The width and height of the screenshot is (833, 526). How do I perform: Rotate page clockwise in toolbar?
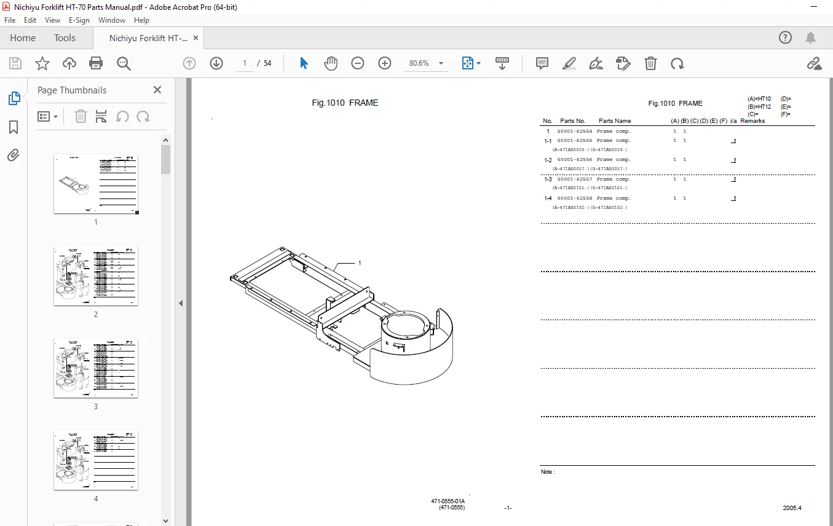(677, 63)
